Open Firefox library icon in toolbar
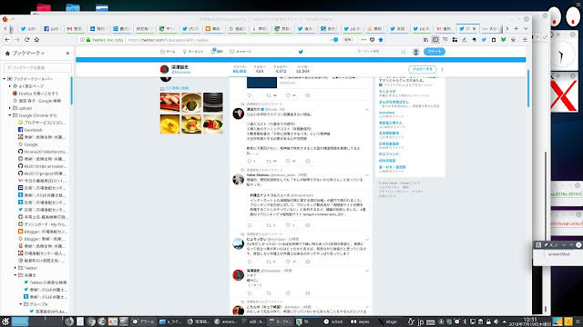The height and width of the screenshot is (327, 583). tap(425, 39)
